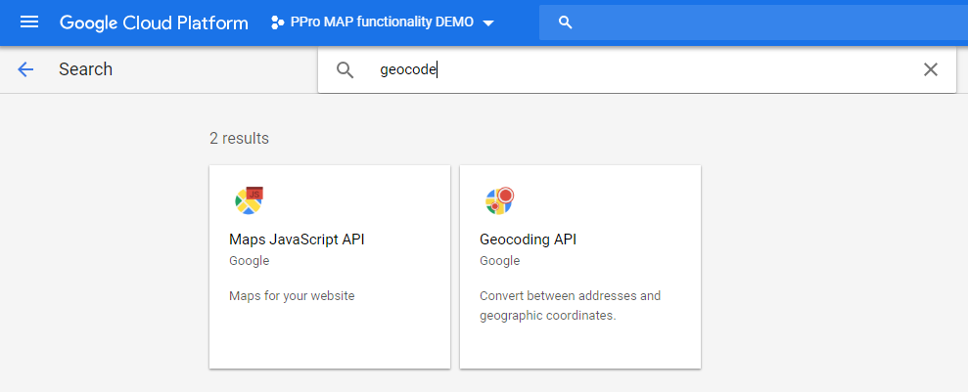
Task: Select the Maps JavaScript API title text
Action: tap(297, 240)
